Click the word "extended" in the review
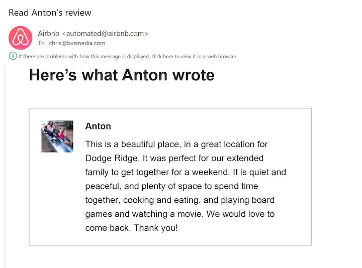This screenshot has width=362, height=268. [245, 158]
